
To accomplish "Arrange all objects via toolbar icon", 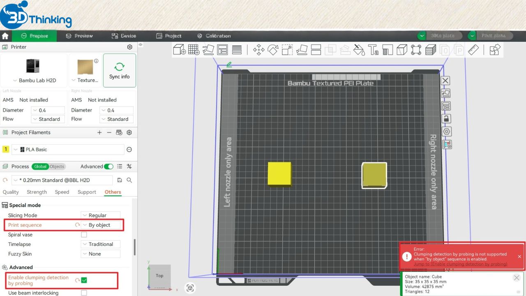I will tap(222, 50).
